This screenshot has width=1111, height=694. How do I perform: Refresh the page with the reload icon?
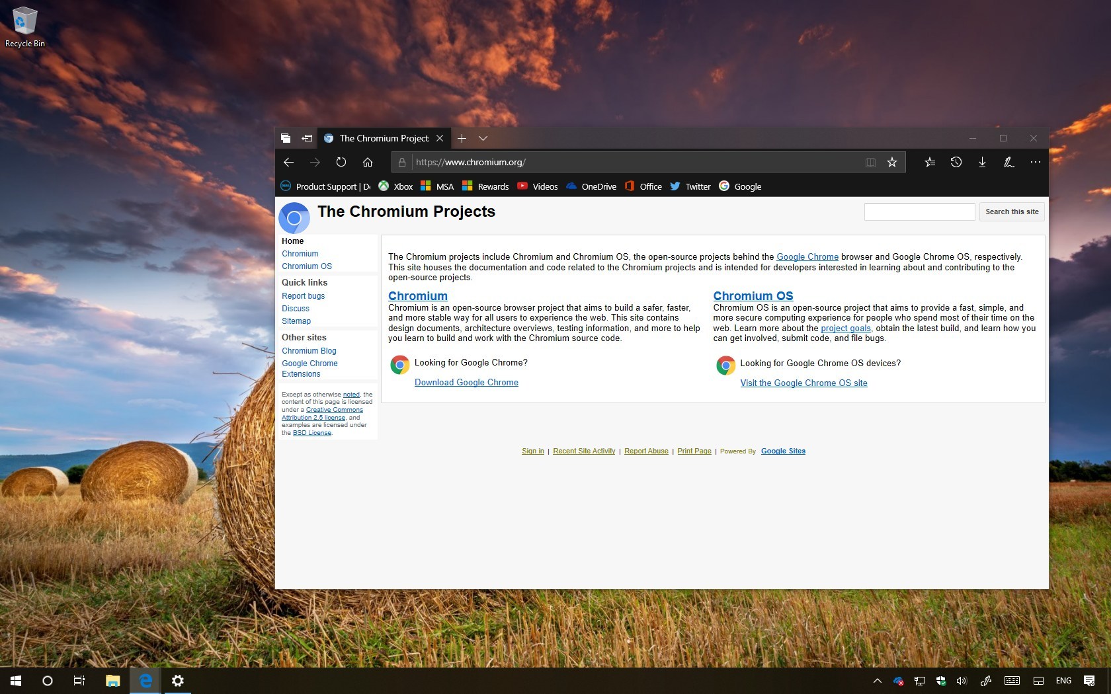pyautogui.click(x=341, y=162)
